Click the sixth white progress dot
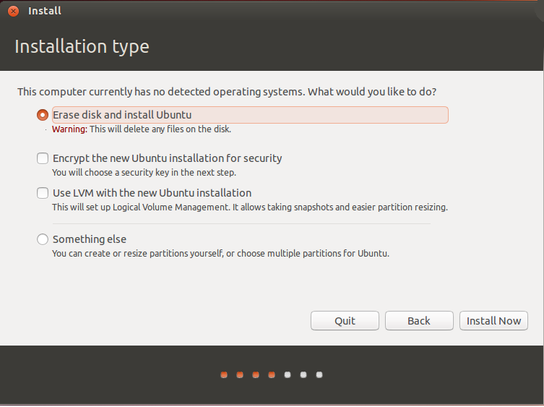 click(303, 374)
